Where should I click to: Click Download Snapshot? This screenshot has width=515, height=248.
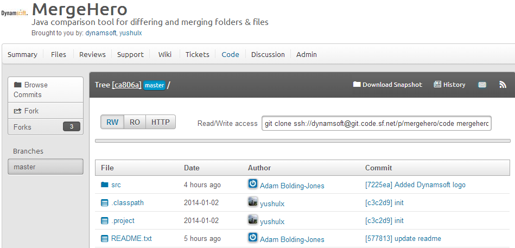(x=387, y=85)
